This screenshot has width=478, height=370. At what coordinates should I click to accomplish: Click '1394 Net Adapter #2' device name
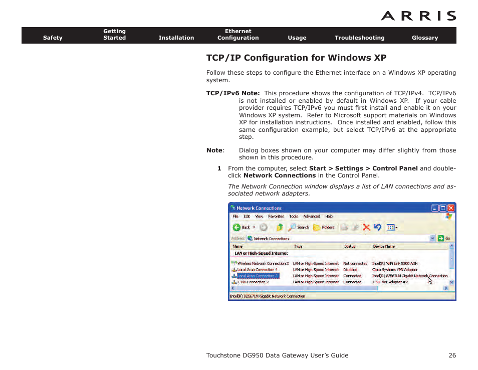390,282
